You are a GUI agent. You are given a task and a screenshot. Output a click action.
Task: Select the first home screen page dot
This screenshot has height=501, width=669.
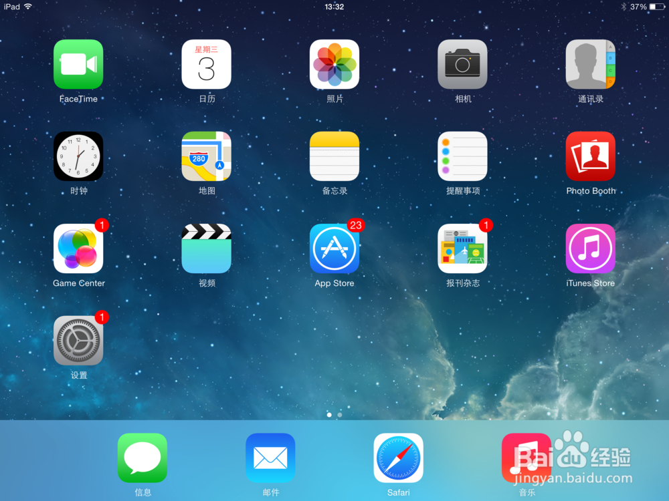coord(329,415)
